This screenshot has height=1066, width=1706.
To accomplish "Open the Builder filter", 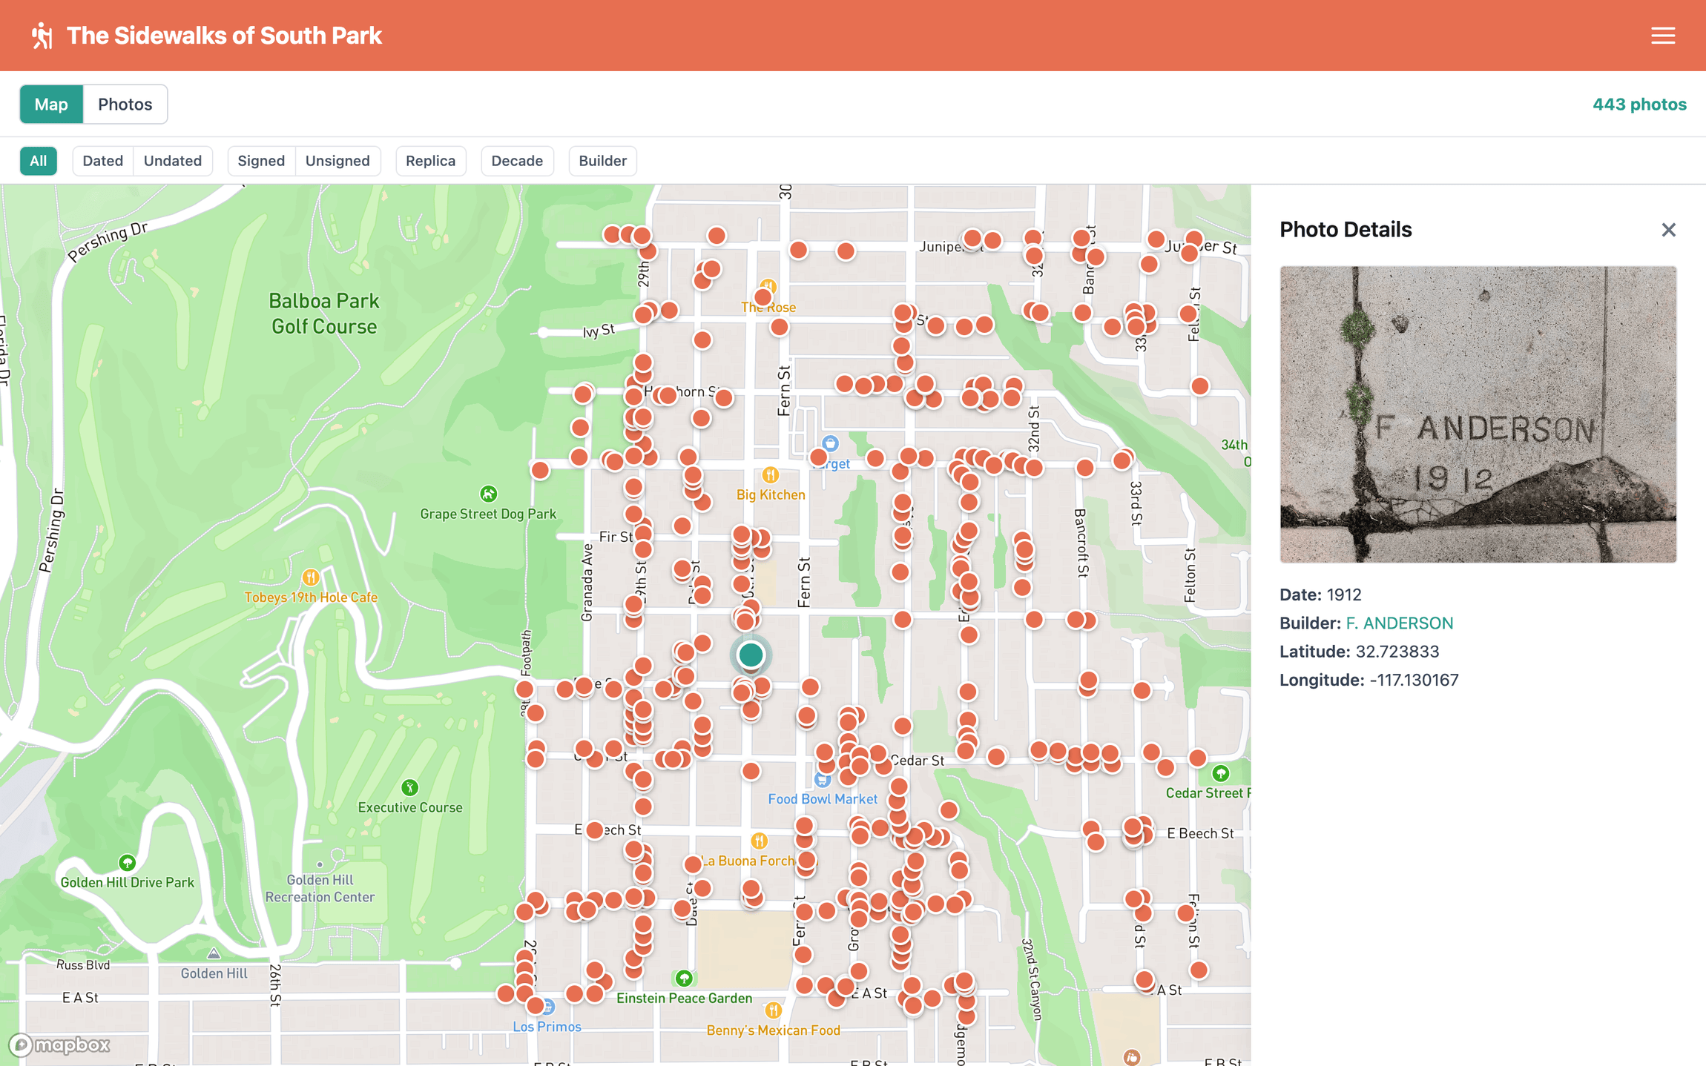I will click(602, 161).
